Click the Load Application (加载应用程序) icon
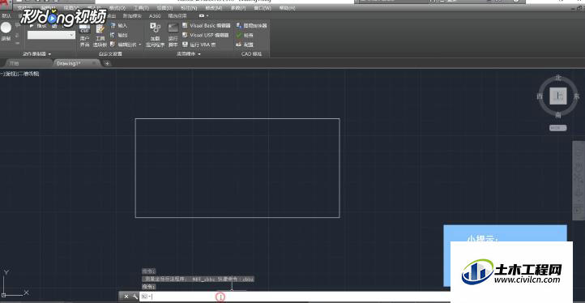Viewport: 585px width, 303px height. (x=155, y=35)
